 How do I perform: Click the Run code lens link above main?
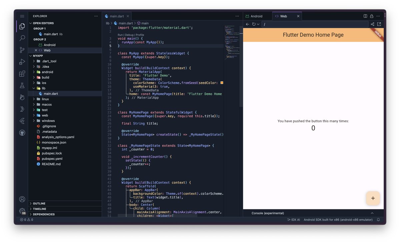click(x=120, y=35)
